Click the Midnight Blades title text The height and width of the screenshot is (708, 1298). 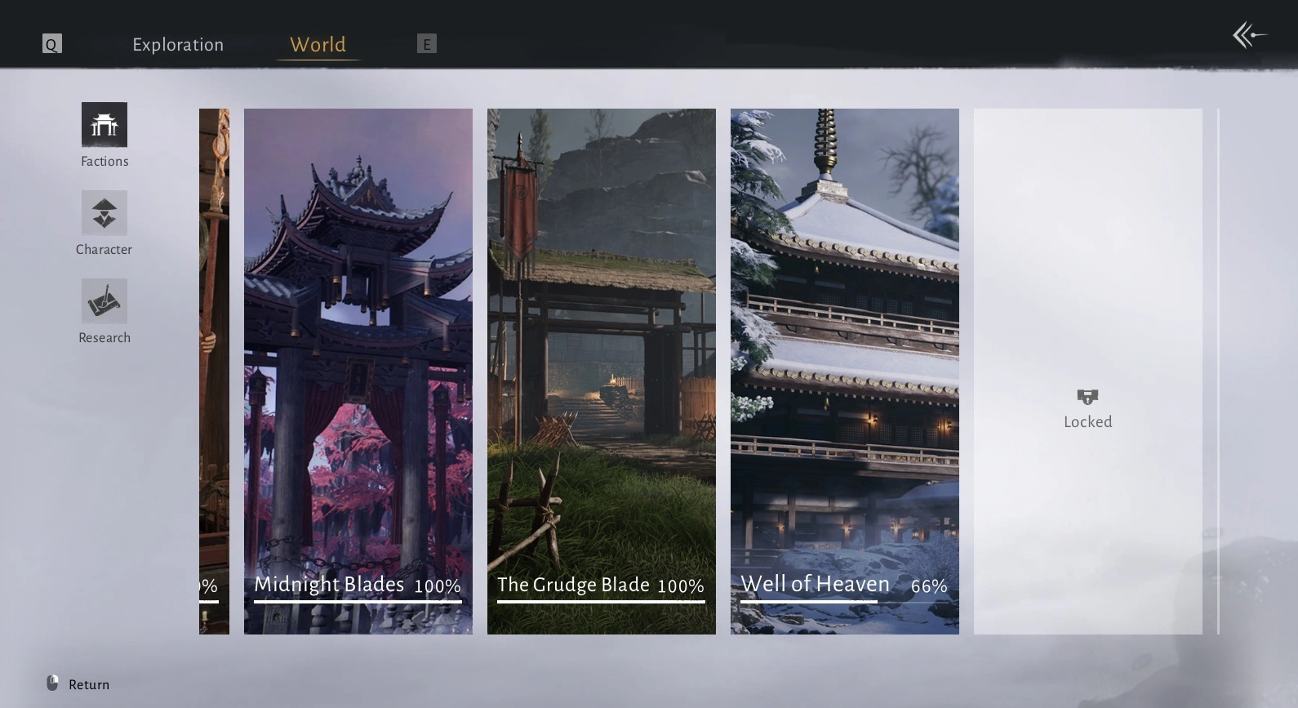point(329,585)
